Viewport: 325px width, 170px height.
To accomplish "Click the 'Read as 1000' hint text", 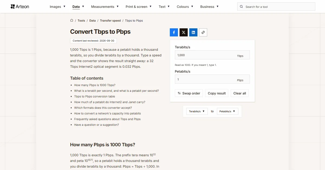I will 196,65.
